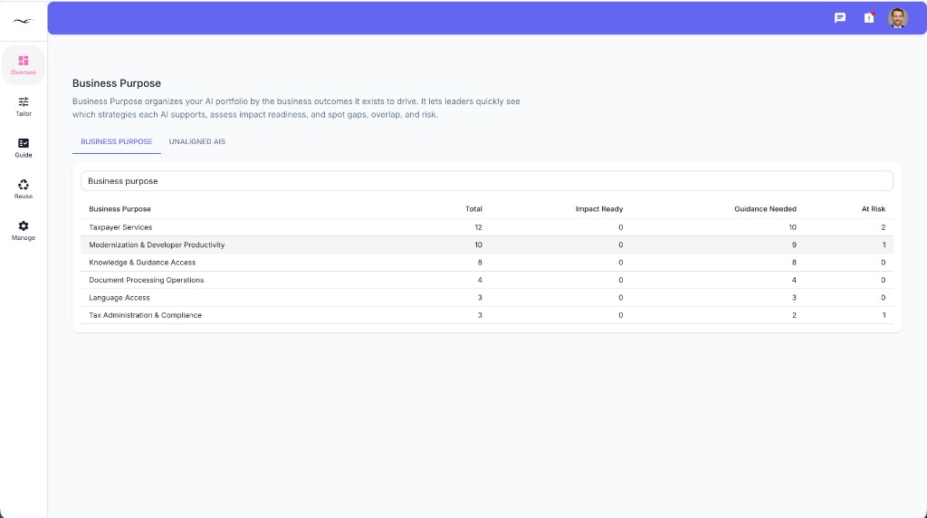Open the Guide section in sidebar
This screenshot has height=518, width=927.
(23, 148)
